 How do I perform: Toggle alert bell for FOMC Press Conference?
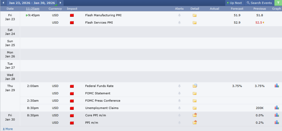[179, 101]
